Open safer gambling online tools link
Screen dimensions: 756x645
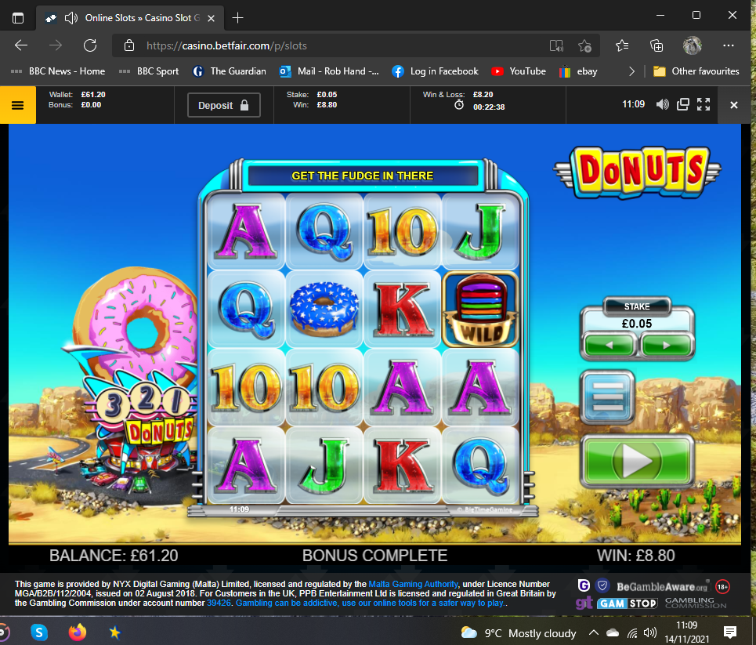(370, 603)
